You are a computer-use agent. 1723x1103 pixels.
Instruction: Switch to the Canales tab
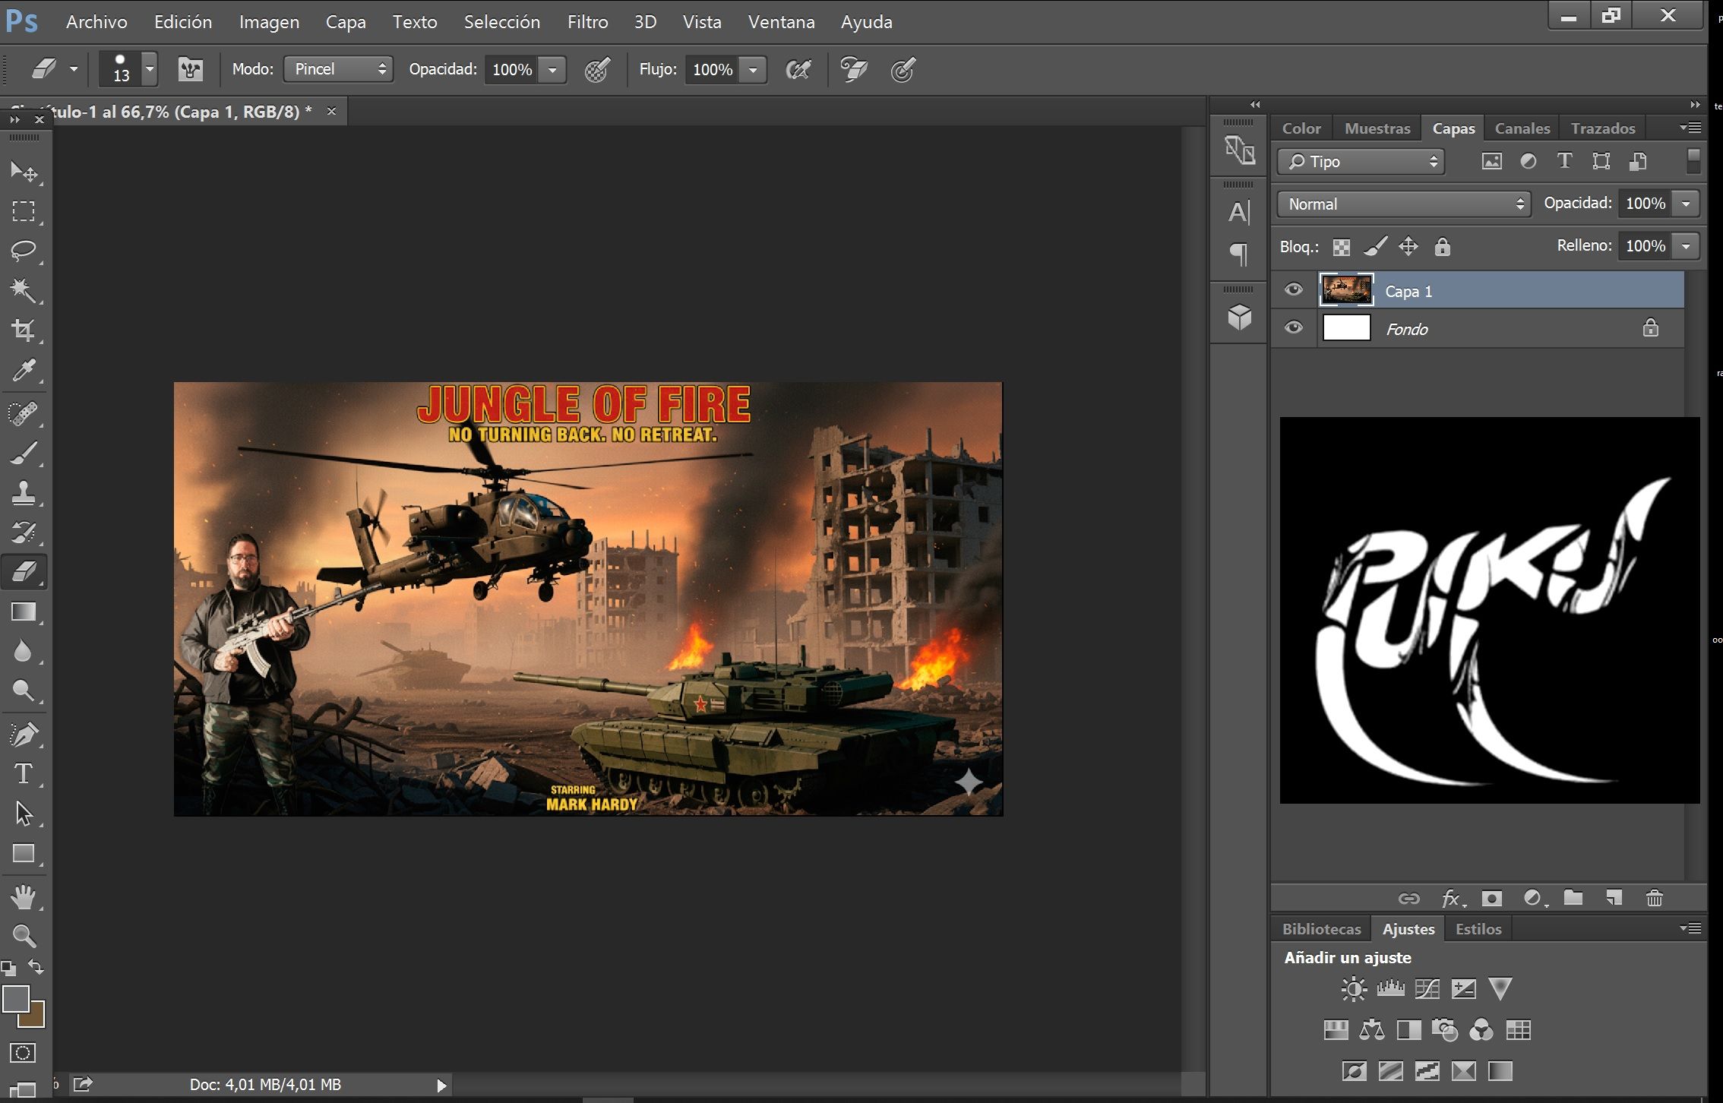click(1522, 128)
